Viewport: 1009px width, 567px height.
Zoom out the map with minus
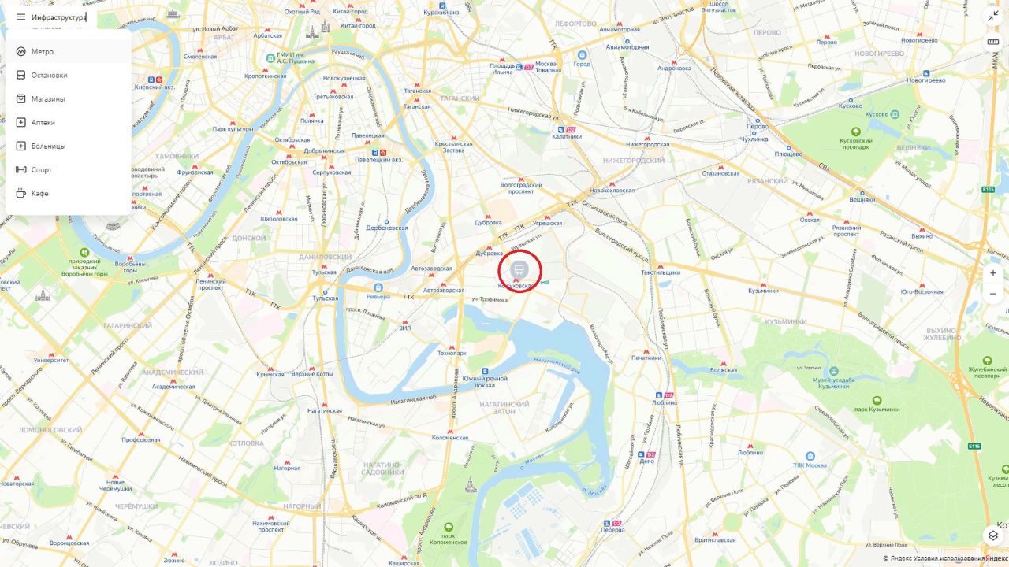click(993, 294)
